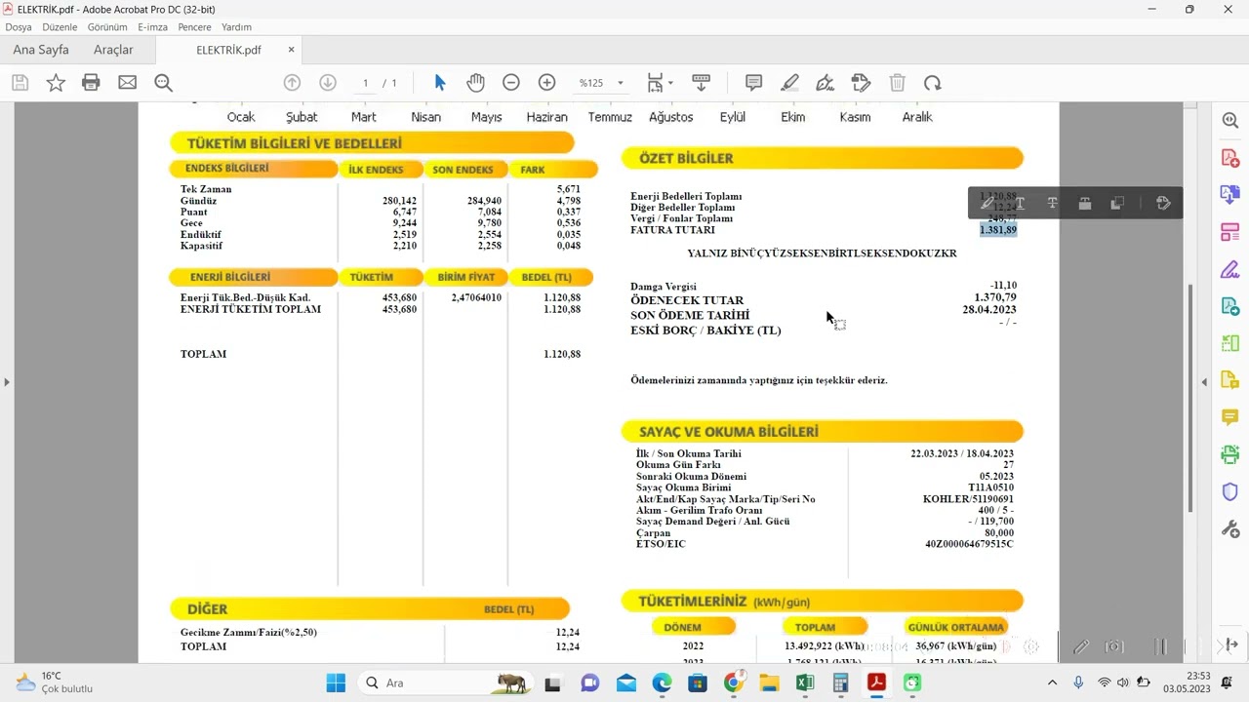
Task: Open the Calculator from taskbar
Action: (x=840, y=682)
